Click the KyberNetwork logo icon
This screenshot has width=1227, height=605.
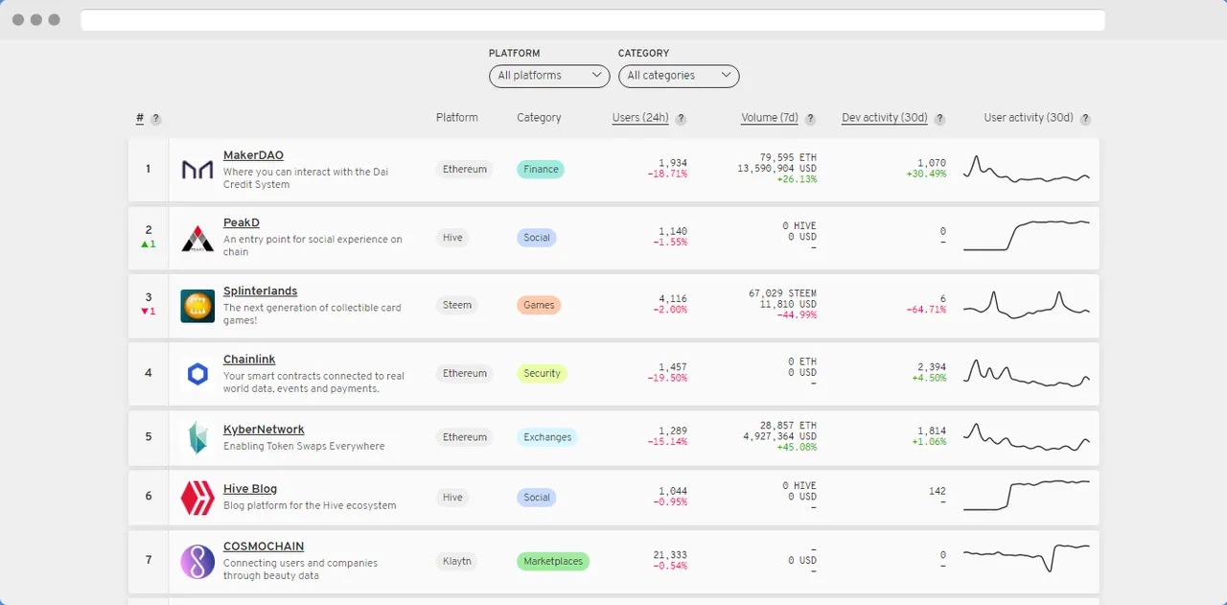tap(197, 437)
